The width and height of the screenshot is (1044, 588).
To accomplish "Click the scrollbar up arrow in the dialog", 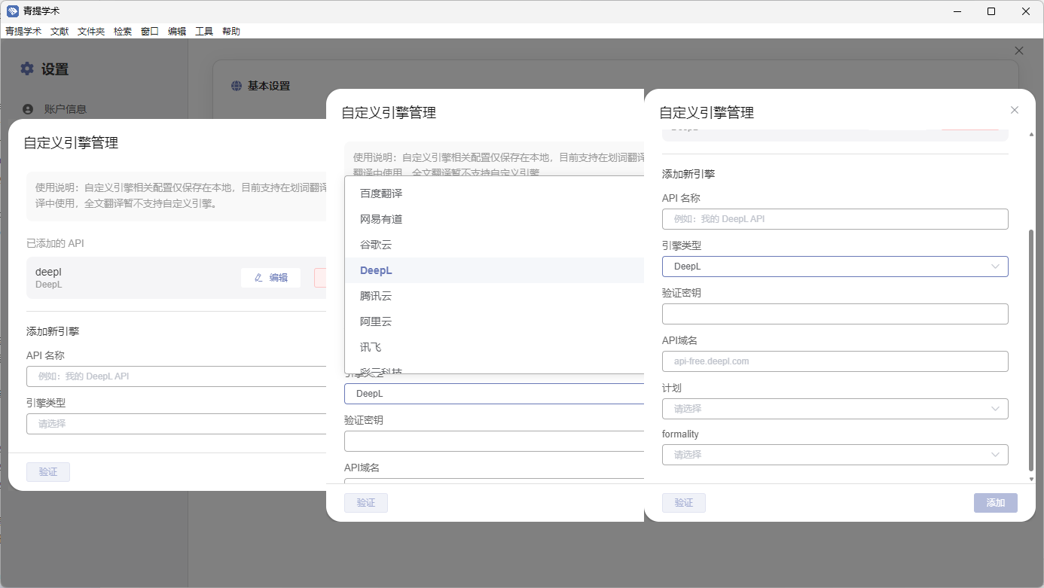I will coord(1031,133).
